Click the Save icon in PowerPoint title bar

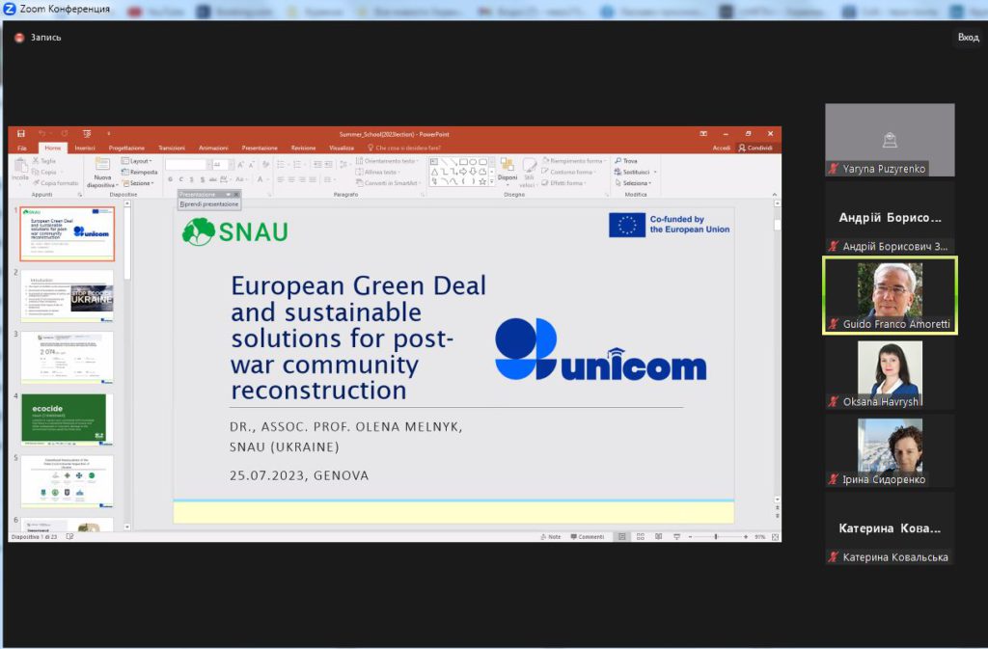(21, 134)
